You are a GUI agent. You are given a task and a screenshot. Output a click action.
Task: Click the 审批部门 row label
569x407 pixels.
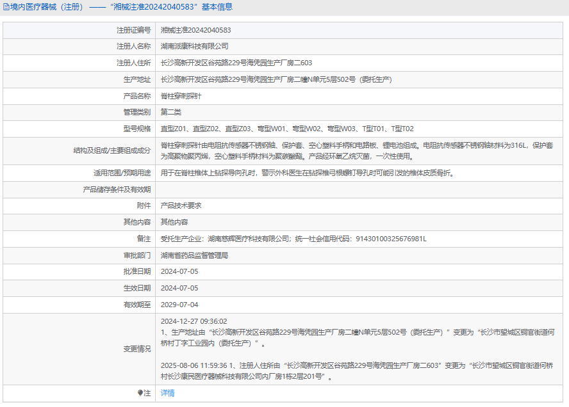(137, 255)
